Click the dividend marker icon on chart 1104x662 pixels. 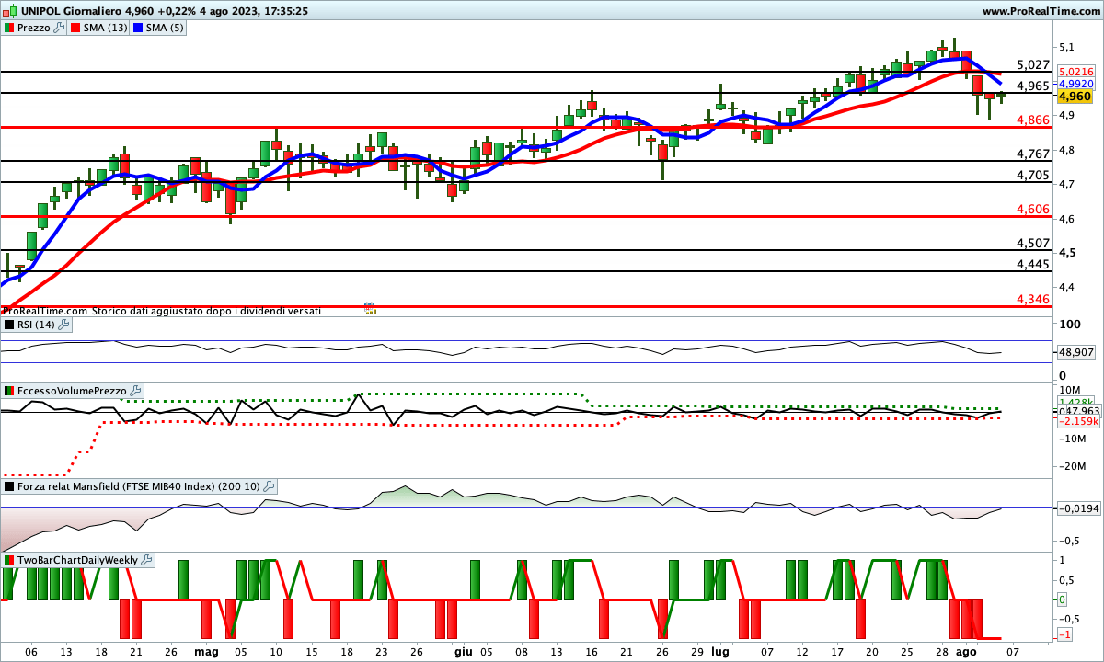pos(370,309)
